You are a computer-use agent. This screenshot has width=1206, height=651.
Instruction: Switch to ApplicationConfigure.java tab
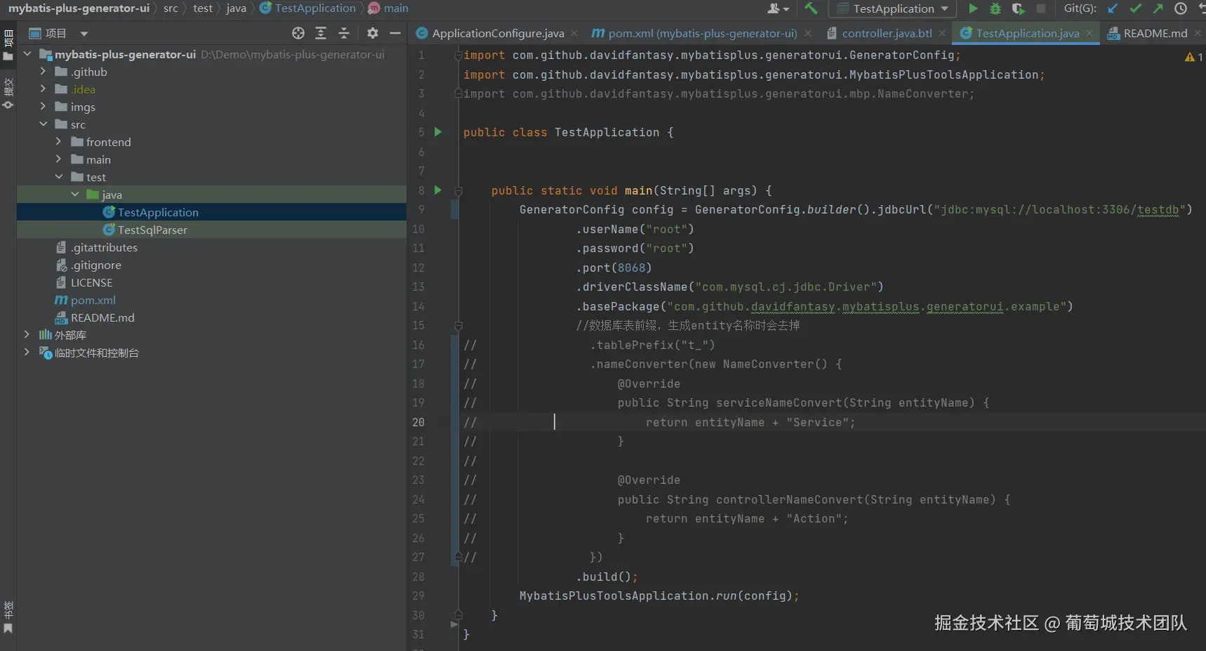pyautogui.click(x=497, y=33)
